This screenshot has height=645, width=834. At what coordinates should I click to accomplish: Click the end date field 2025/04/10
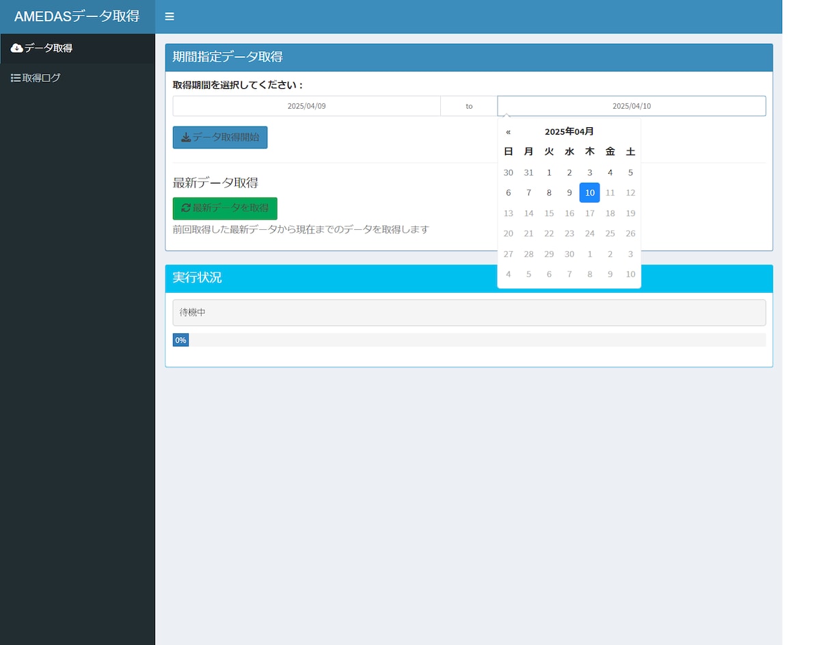pyautogui.click(x=632, y=106)
